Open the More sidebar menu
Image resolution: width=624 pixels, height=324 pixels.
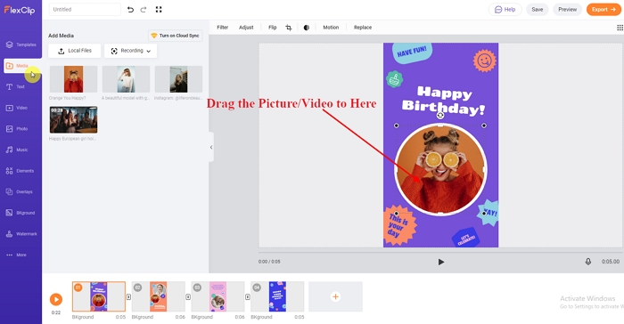coord(16,255)
